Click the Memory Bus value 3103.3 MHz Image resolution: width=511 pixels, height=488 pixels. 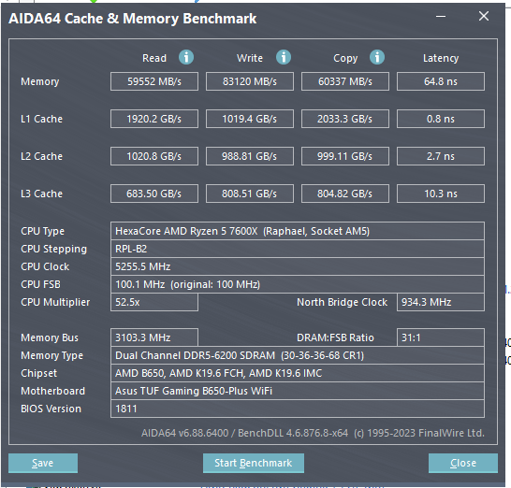154,337
